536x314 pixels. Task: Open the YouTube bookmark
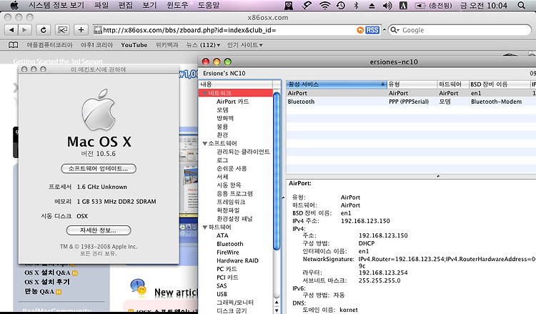[134, 45]
